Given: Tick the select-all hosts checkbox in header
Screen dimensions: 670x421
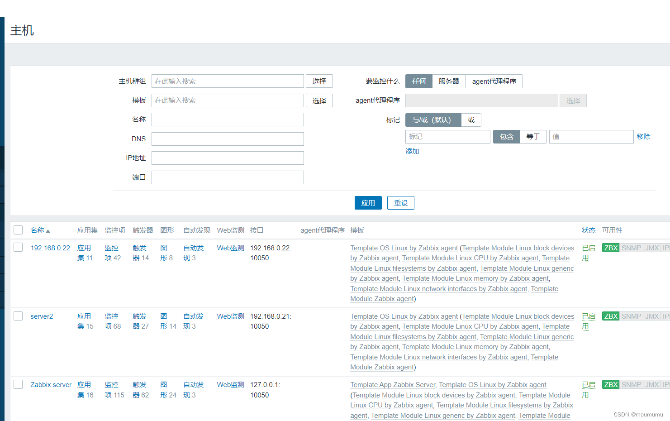Looking at the screenshot, I should pyautogui.click(x=18, y=230).
